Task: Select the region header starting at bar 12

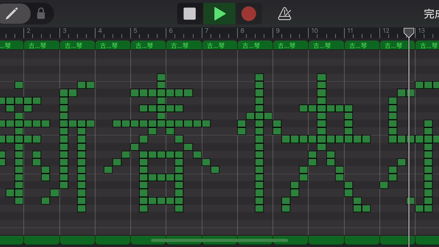Action: 398,45
